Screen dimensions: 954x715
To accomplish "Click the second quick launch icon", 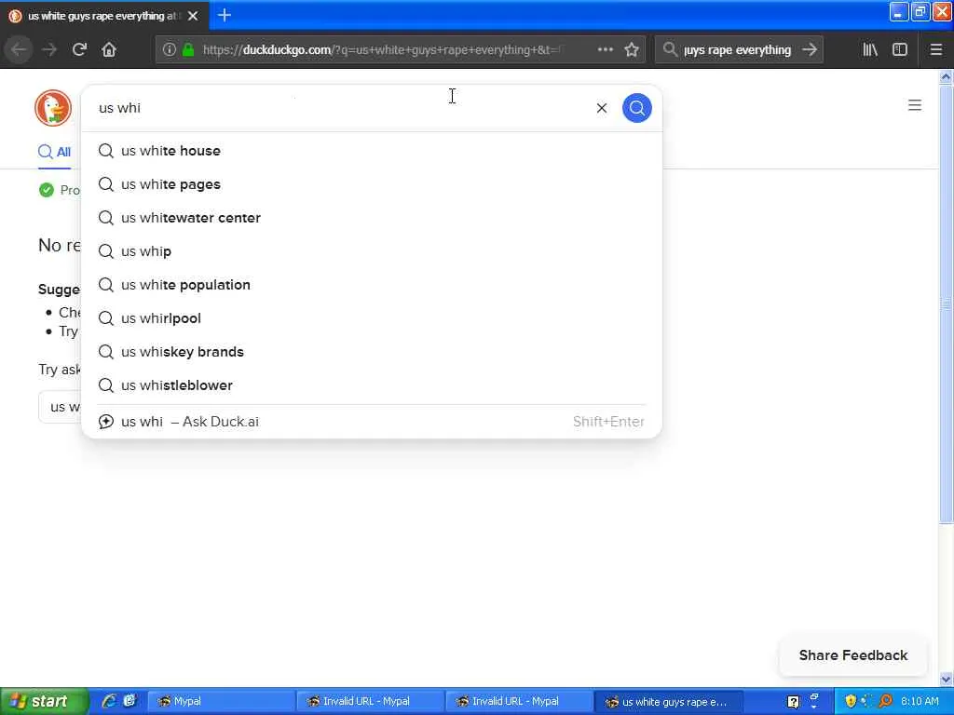I will tap(129, 701).
